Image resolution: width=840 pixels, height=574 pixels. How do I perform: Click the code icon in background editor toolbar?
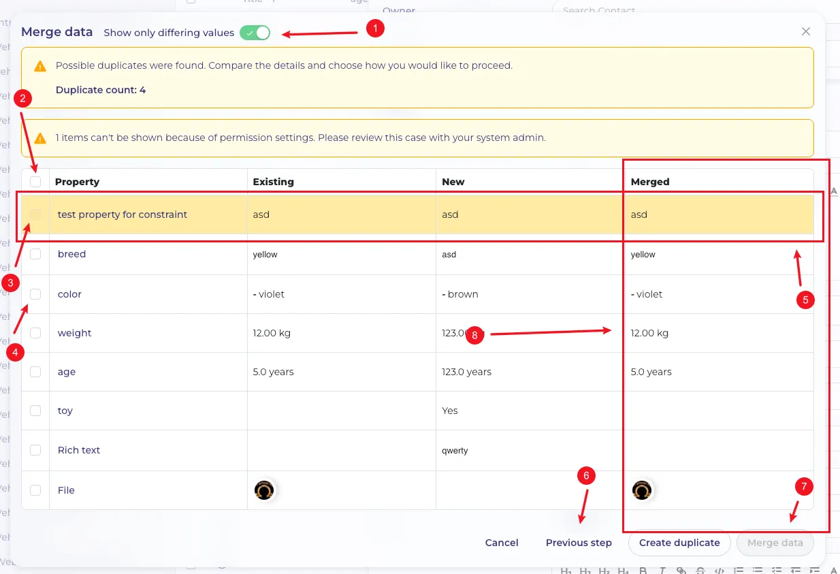(x=719, y=570)
